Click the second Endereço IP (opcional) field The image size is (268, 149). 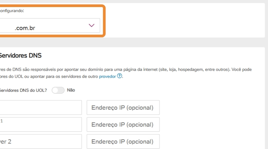coord(123,124)
